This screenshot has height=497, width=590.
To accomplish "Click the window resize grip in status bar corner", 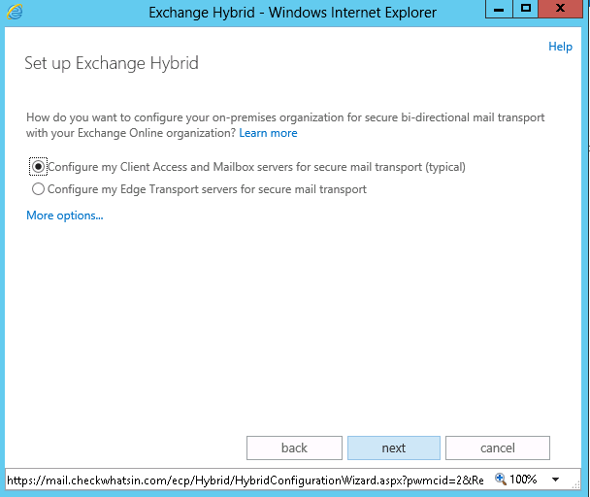I will (576, 484).
